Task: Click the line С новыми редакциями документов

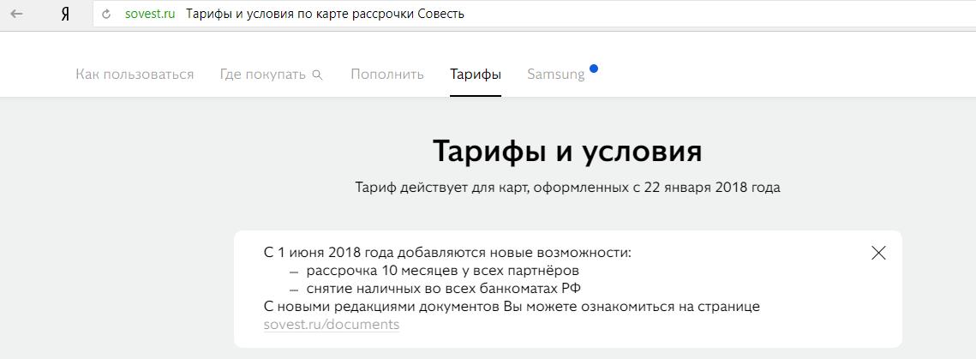Action: click(x=512, y=307)
